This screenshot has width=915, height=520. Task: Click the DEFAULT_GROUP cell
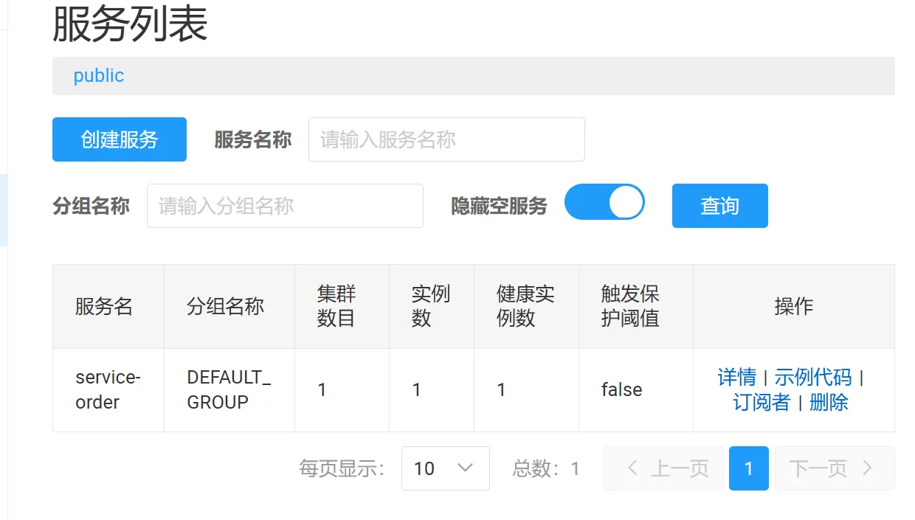point(228,389)
